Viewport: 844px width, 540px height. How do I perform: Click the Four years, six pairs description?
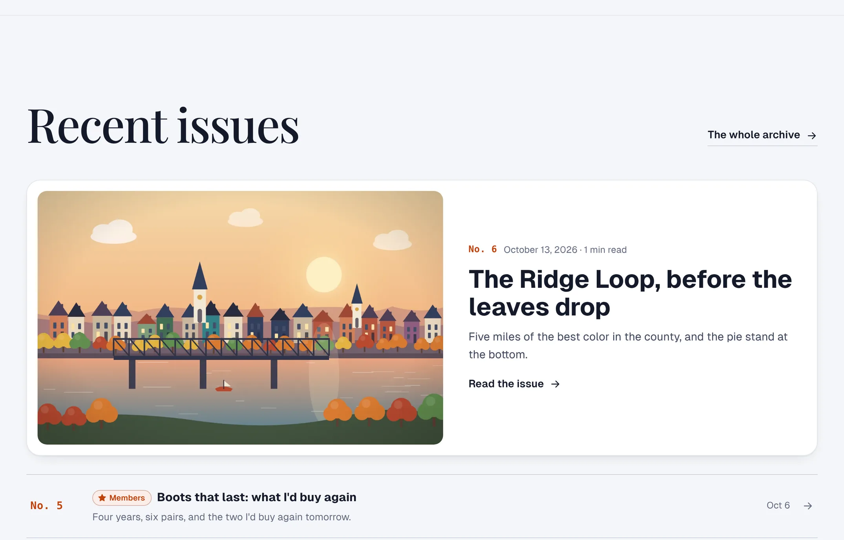(x=221, y=517)
